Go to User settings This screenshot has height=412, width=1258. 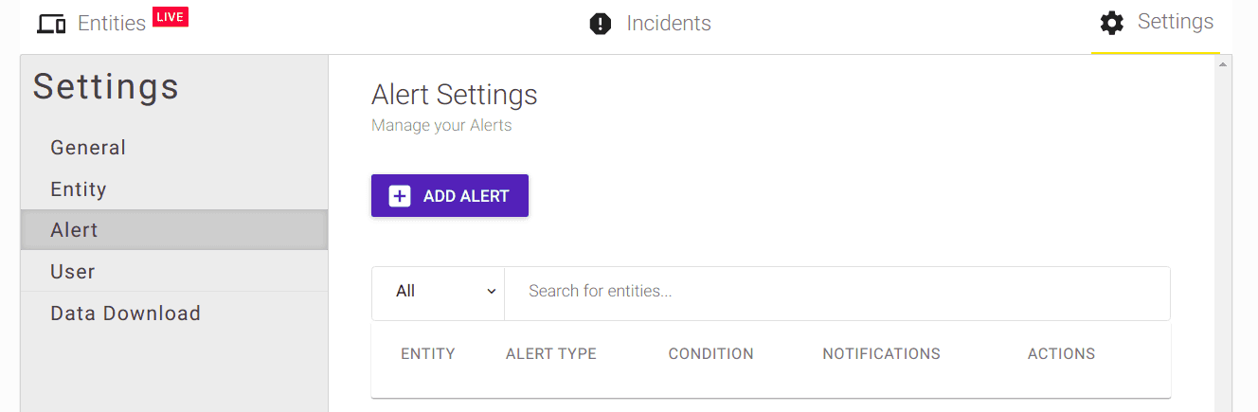[73, 272]
